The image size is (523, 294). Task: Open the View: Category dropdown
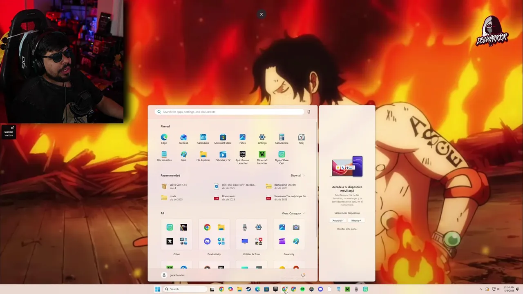[293, 213]
